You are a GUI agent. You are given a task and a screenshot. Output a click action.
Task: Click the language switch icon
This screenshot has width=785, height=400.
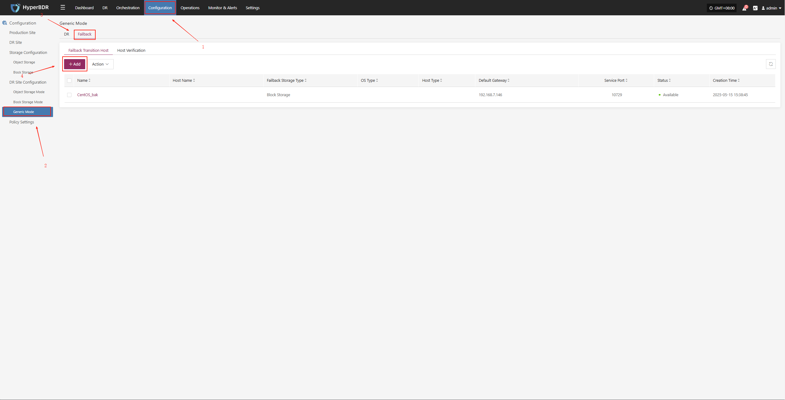tap(755, 8)
